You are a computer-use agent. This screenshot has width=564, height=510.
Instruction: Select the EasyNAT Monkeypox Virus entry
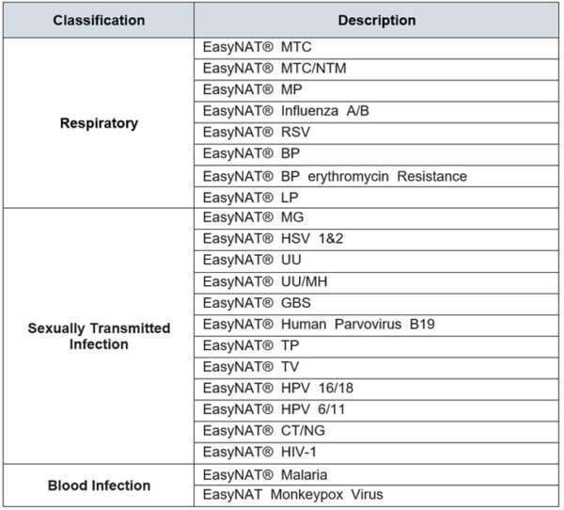292,495
